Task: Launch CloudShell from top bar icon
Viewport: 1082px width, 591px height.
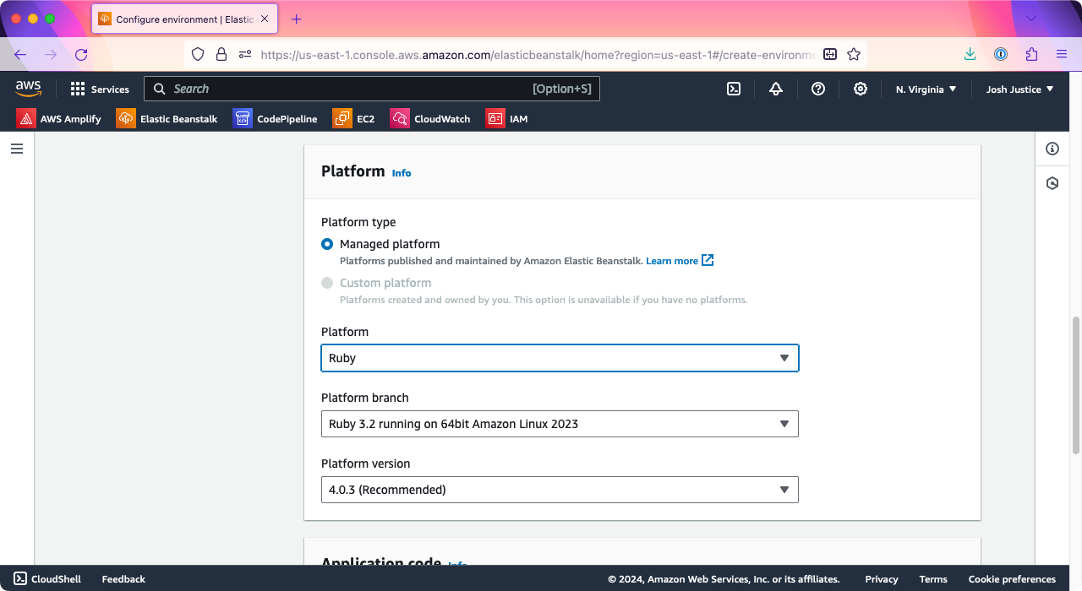Action: pos(734,89)
